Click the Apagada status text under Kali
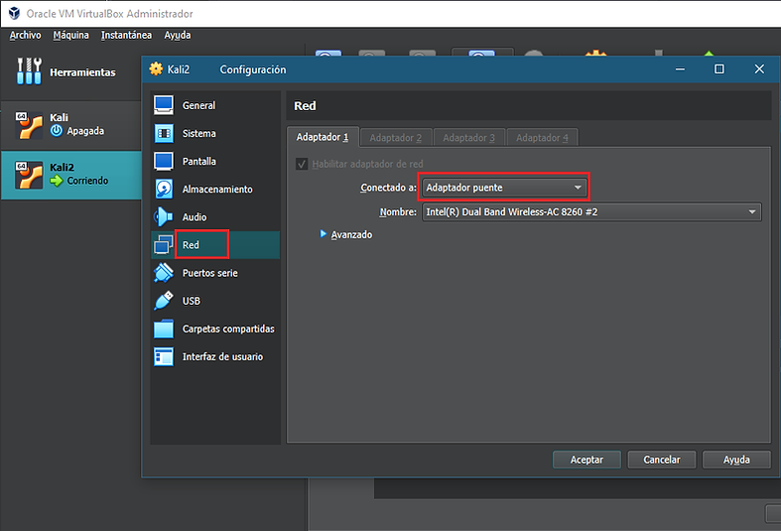 coord(85,131)
